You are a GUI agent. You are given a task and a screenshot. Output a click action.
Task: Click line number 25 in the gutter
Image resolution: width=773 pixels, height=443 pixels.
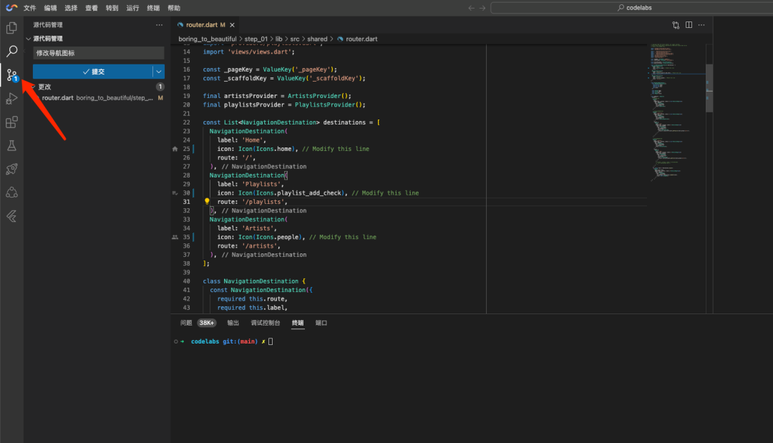[186, 149]
